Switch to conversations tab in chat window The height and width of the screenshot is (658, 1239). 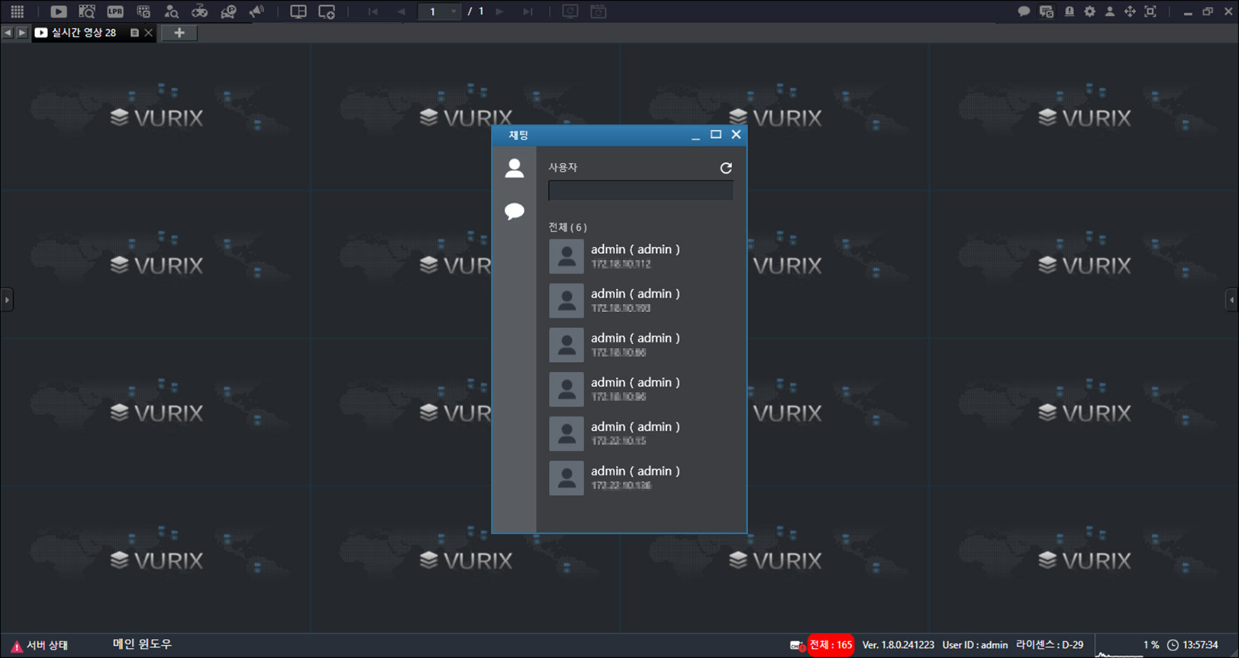pyautogui.click(x=515, y=210)
